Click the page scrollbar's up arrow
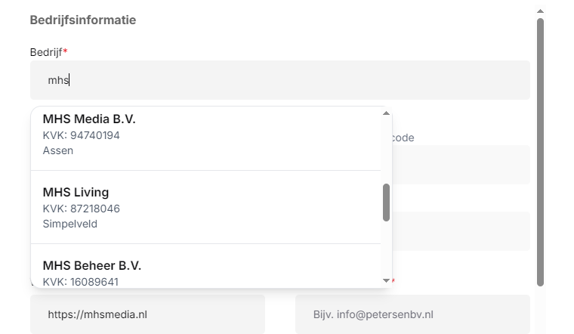 click(x=540, y=11)
